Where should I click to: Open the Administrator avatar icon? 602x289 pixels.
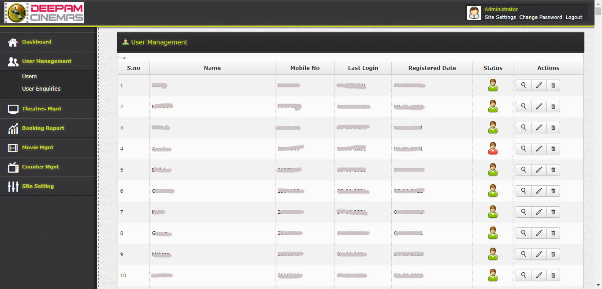click(x=474, y=13)
